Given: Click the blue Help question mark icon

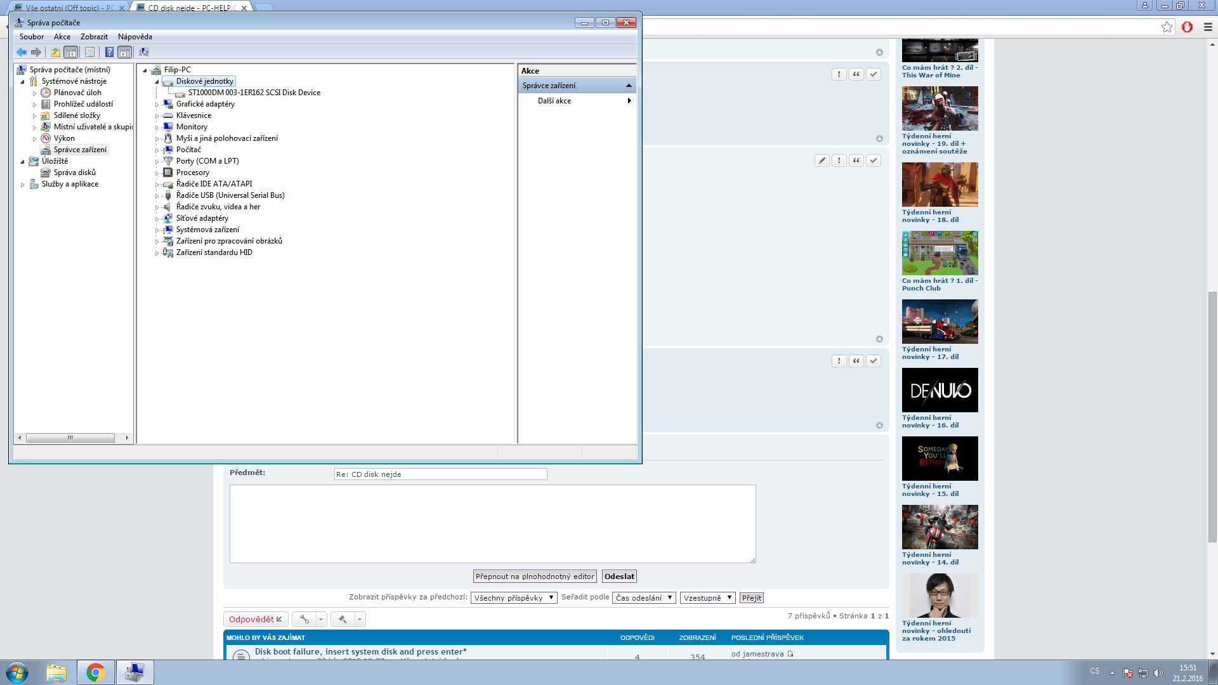Looking at the screenshot, I should pyautogui.click(x=109, y=52).
